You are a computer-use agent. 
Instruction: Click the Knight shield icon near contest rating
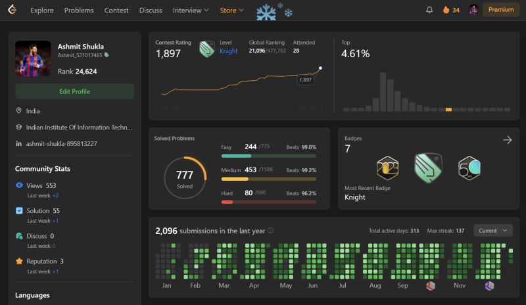pos(206,49)
